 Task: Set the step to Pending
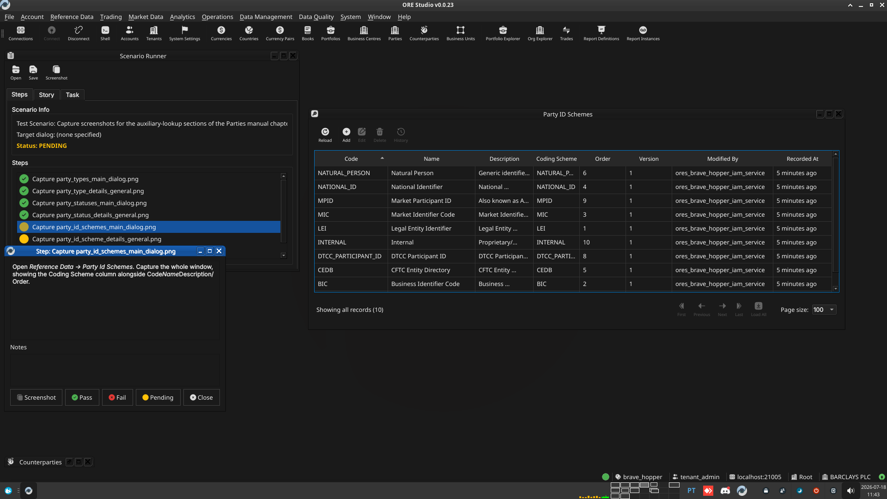point(158,397)
